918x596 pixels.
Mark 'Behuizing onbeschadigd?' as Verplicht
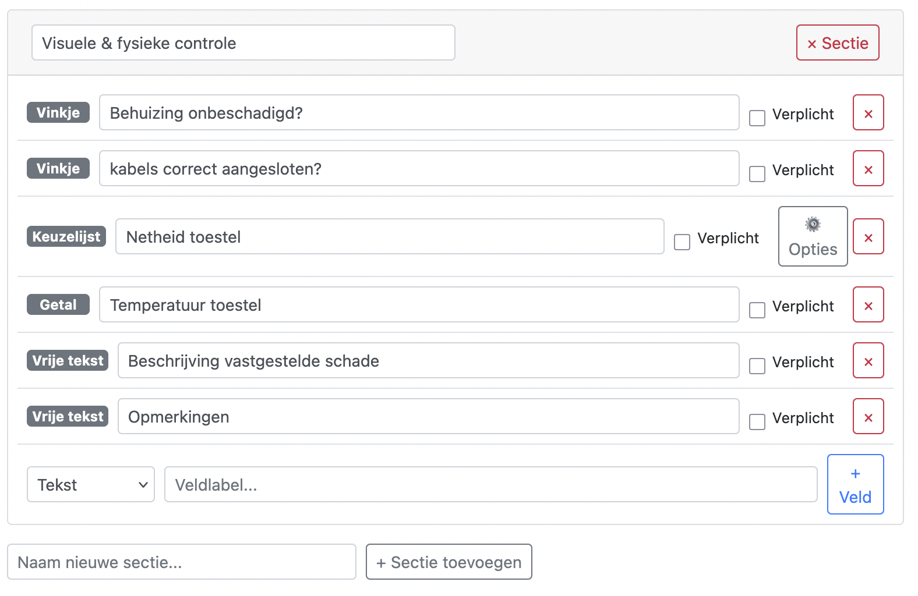point(757,118)
